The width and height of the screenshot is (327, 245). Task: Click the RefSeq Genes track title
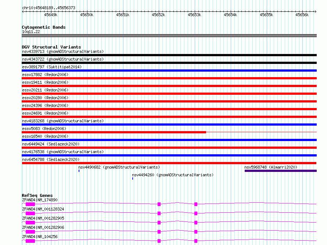(37, 195)
